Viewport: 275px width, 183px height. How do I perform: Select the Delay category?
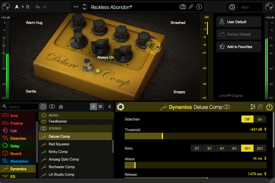[x=18, y=146]
